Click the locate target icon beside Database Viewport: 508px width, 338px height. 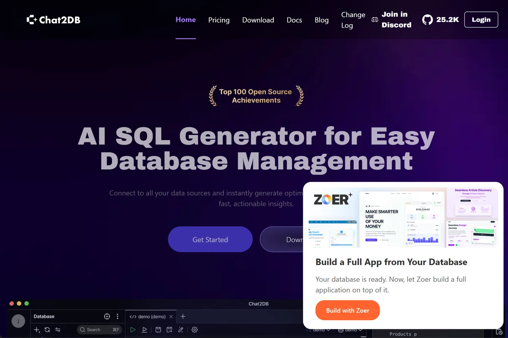(107, 316)
